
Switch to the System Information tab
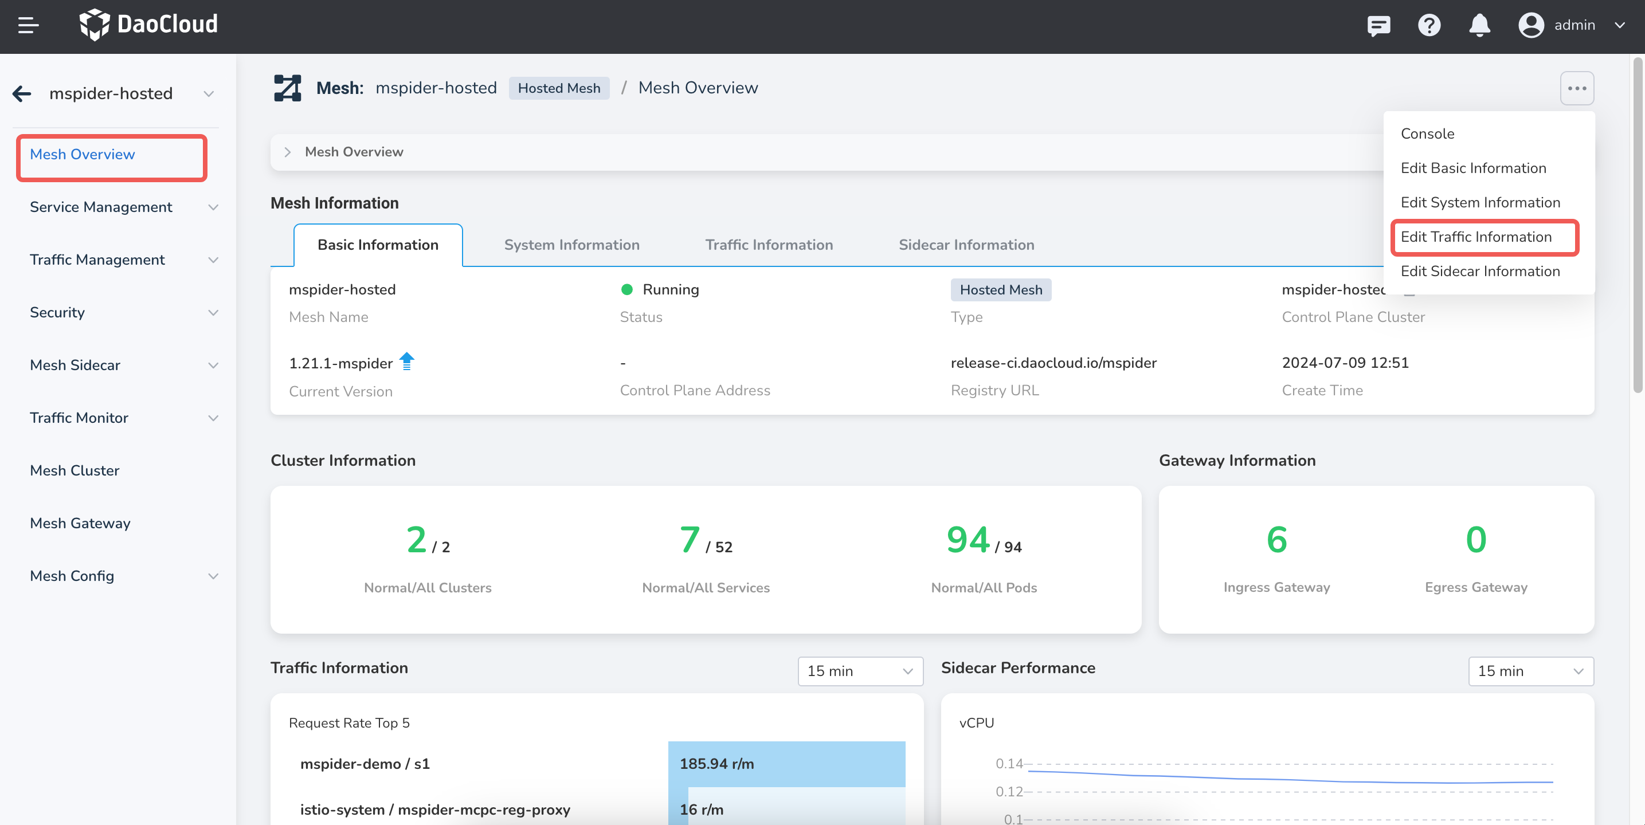[x=571, y=245]
